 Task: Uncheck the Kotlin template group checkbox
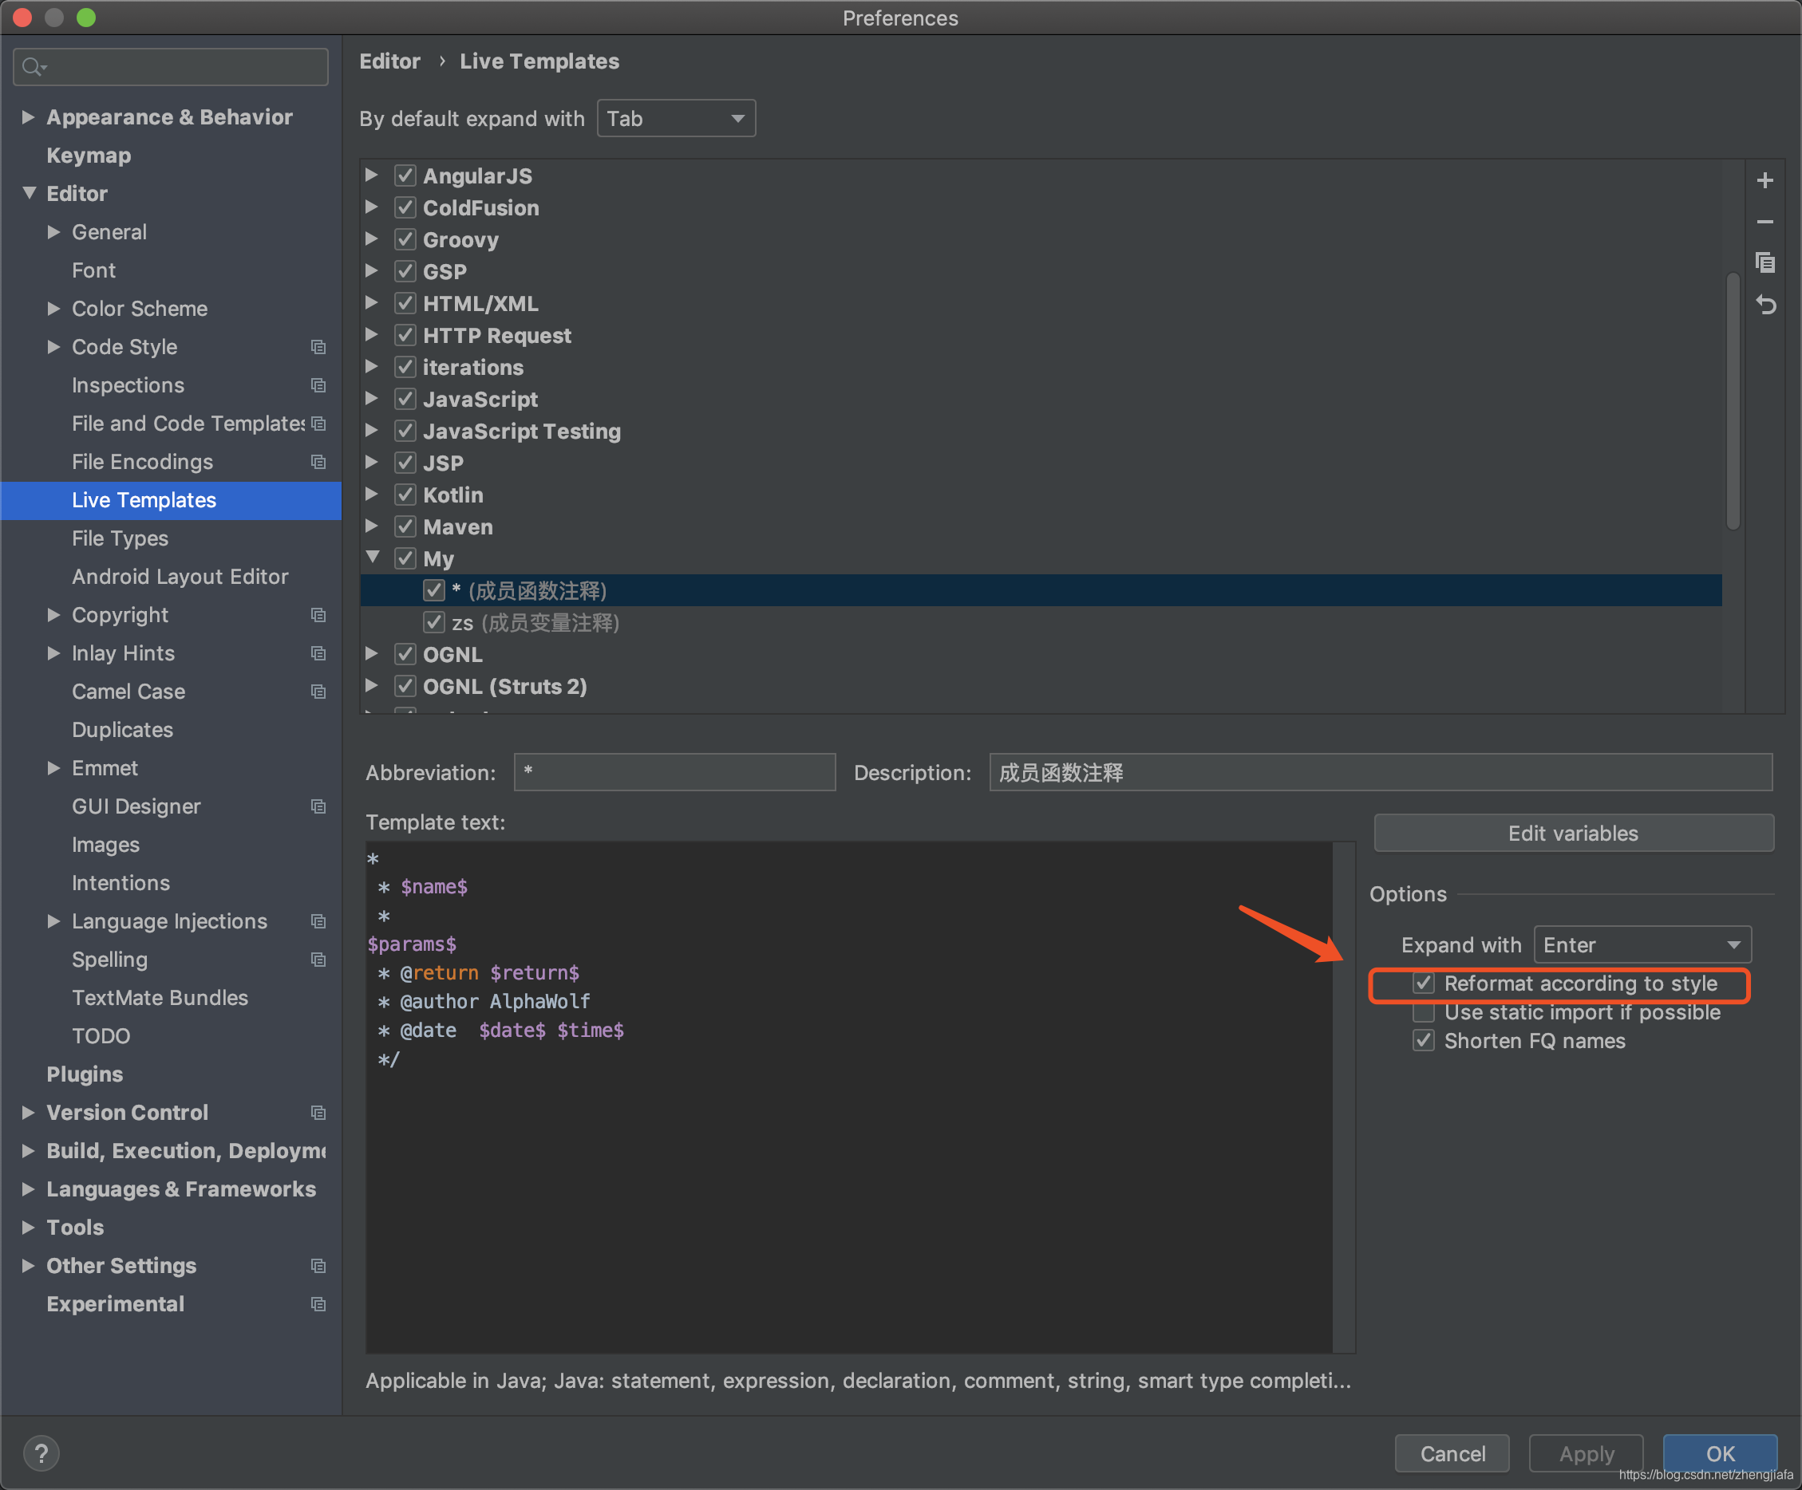(x=405, y=495)
